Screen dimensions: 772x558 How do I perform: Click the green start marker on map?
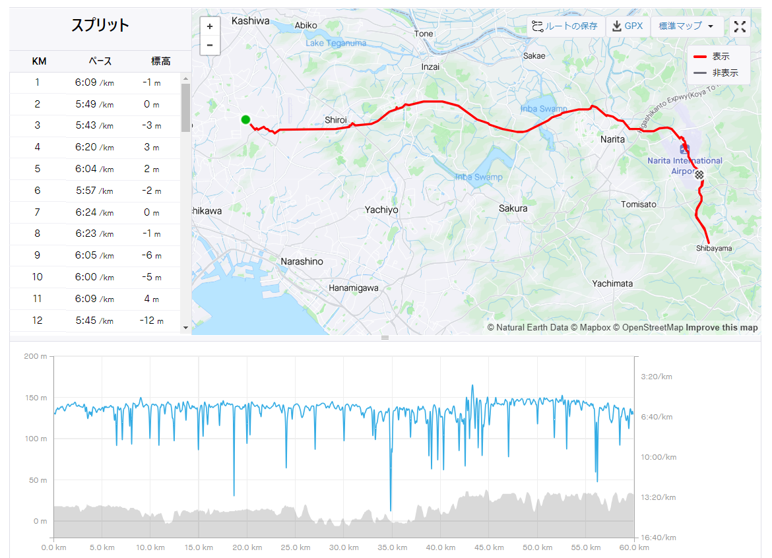(245, 119)
